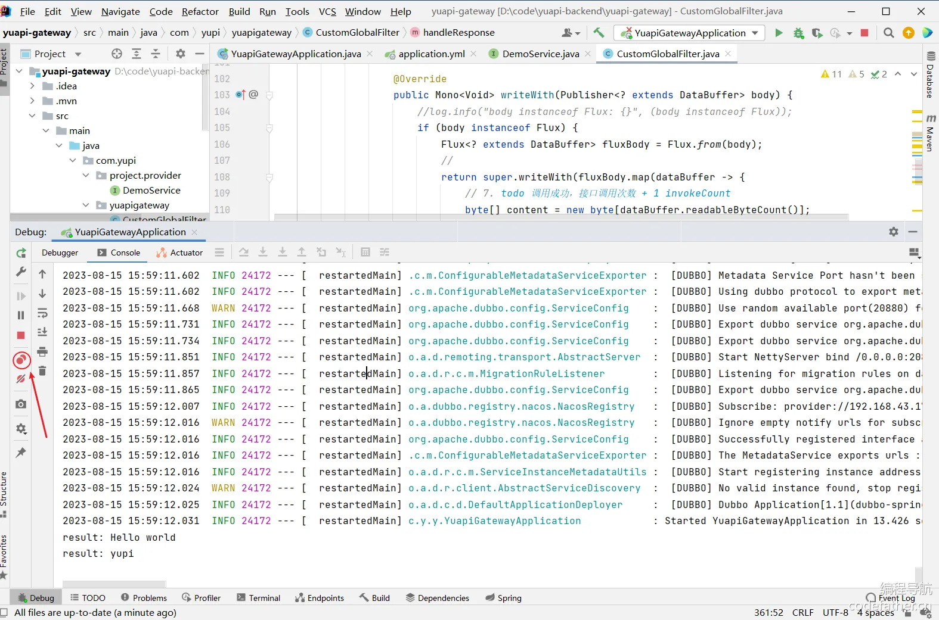939x620 pixels.
Task: Open the Navigate menu
Action: tap(120, 11)
